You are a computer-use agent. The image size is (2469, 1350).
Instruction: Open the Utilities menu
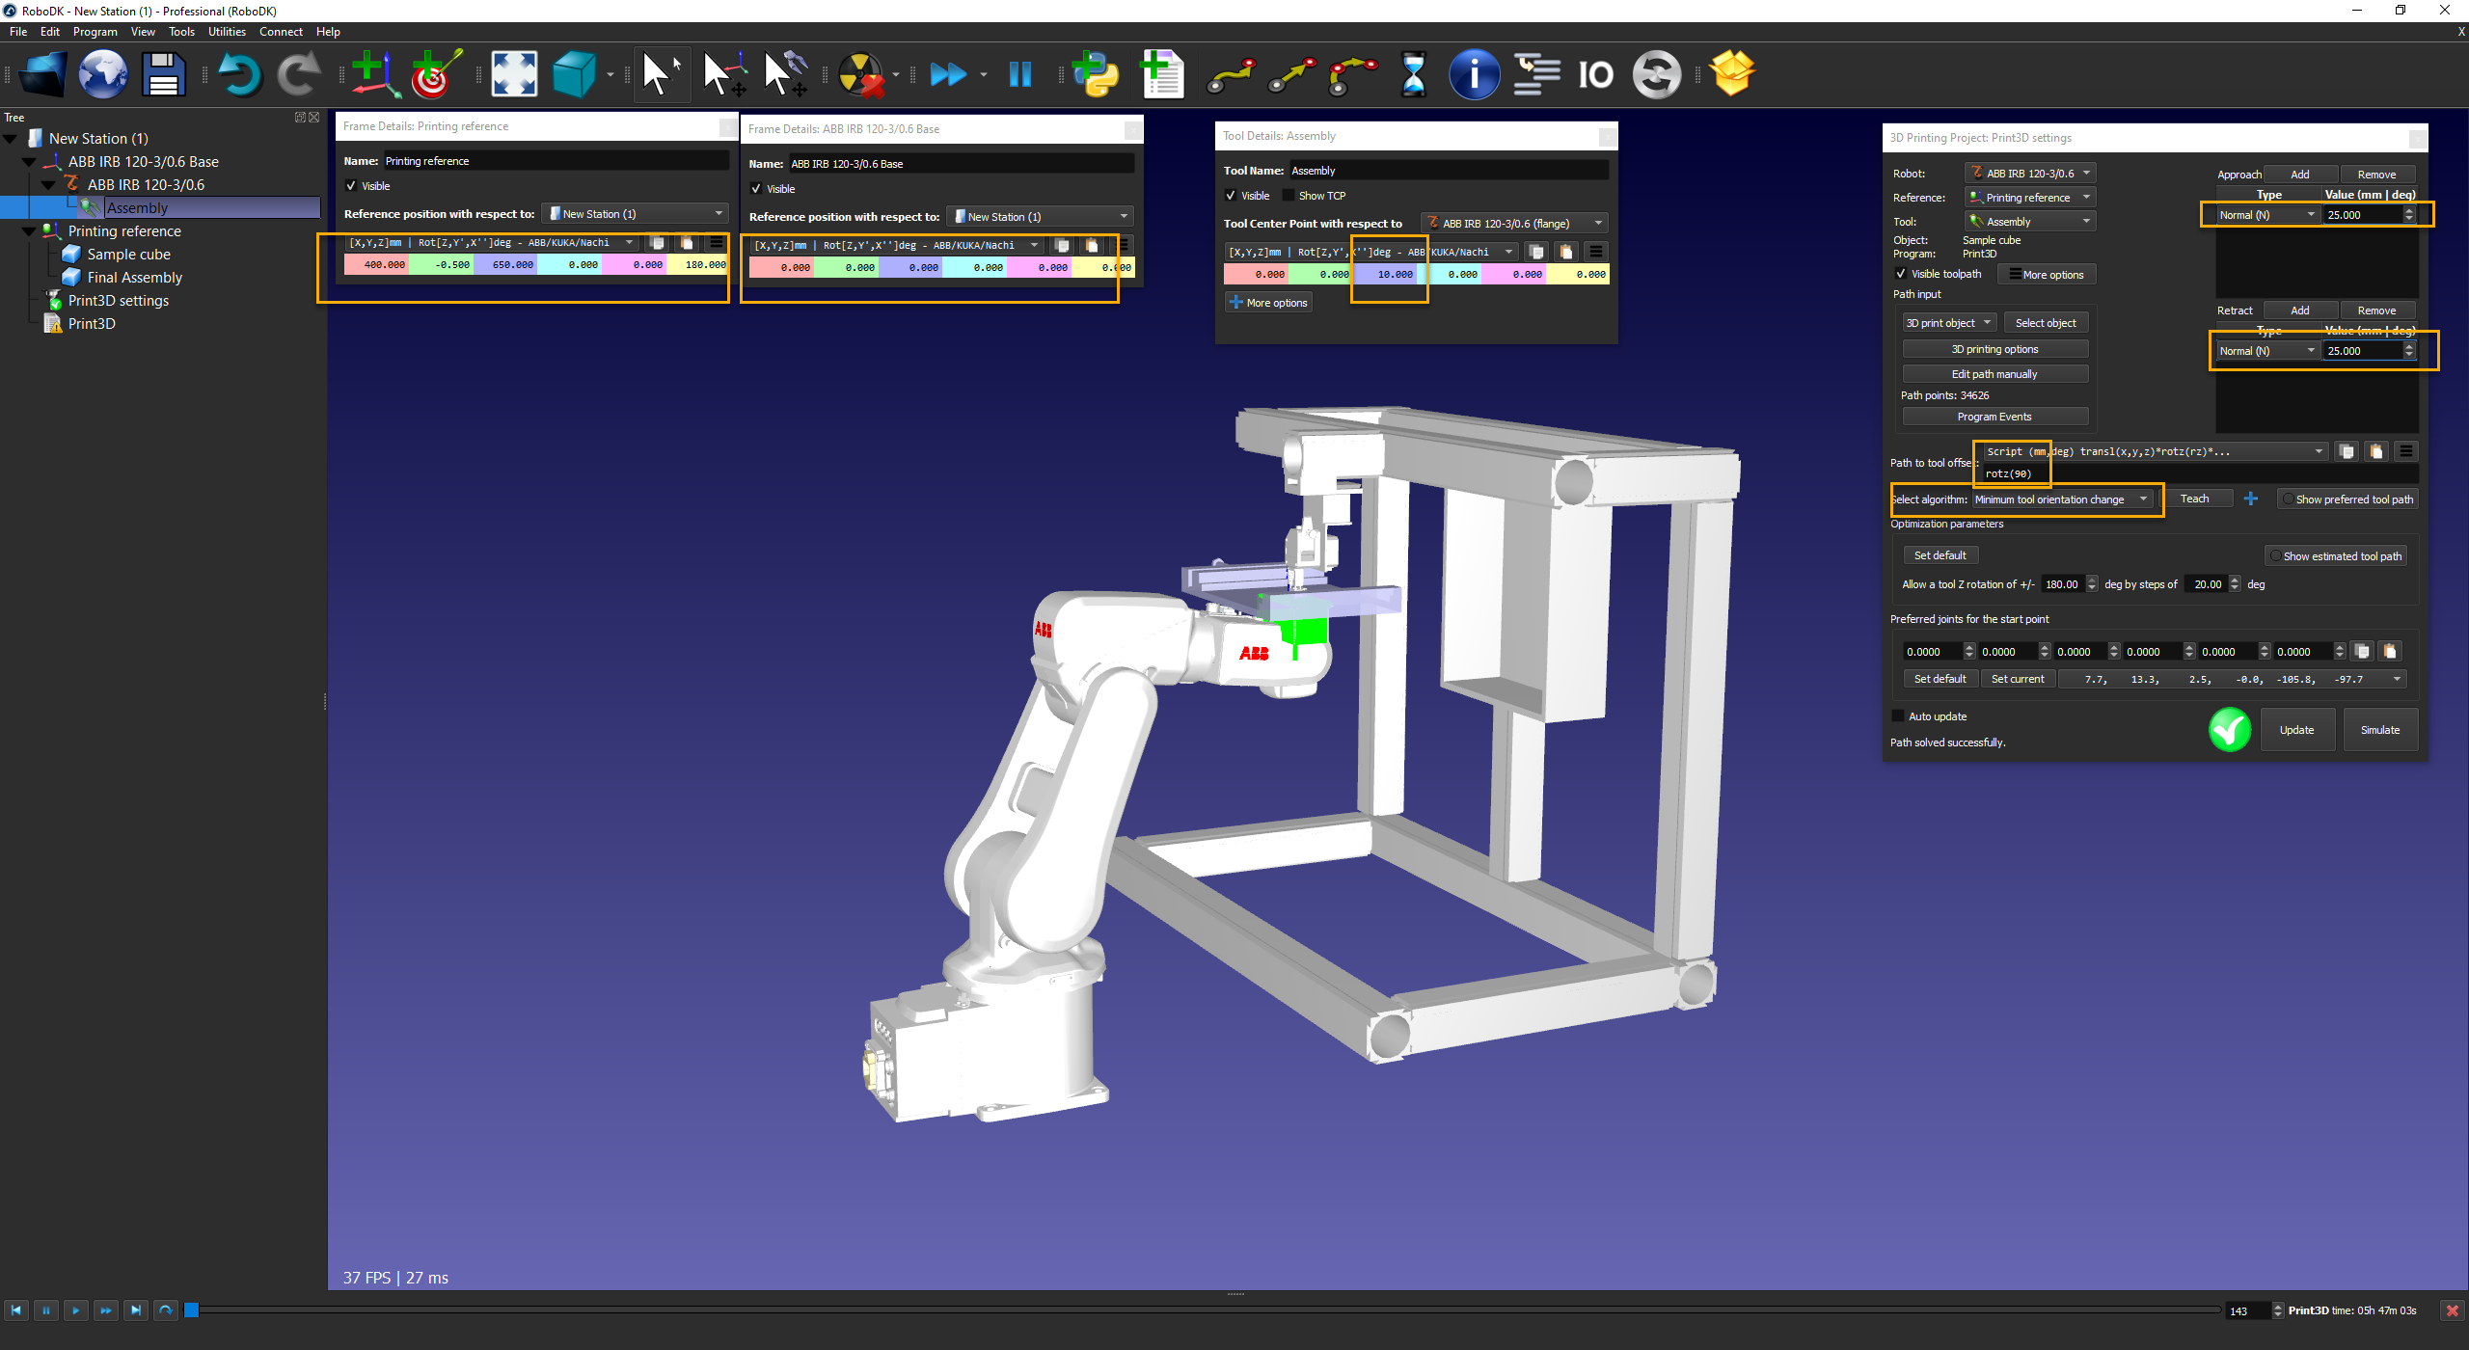point(227,32)
